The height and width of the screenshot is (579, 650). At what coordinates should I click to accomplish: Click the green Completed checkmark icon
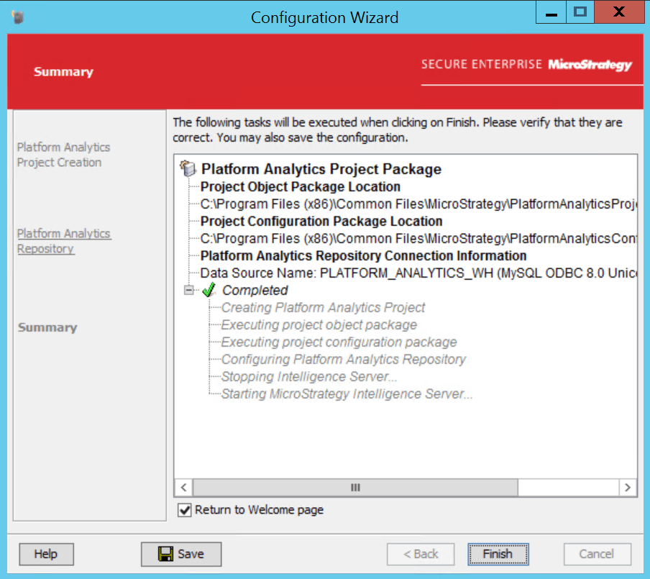tap(209, 290)
